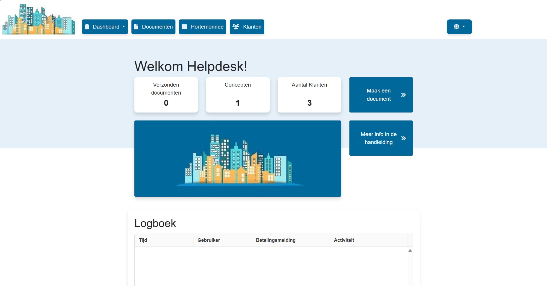This screenshot has width=547, height=286.
Task: Click the Activiteit column header
Action: click(369, 240)
